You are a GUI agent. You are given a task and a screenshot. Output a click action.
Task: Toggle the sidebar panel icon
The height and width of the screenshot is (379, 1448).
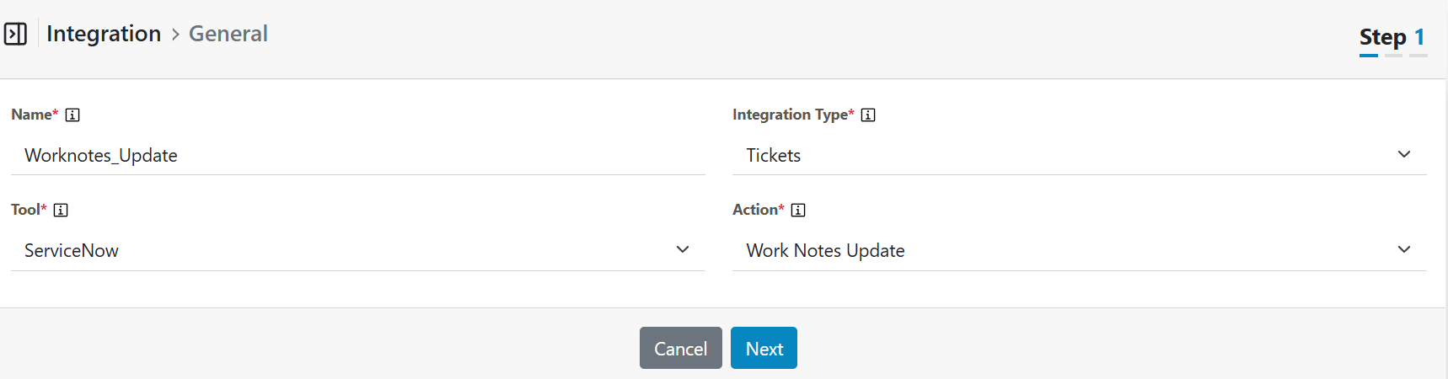tap(15, 34)
